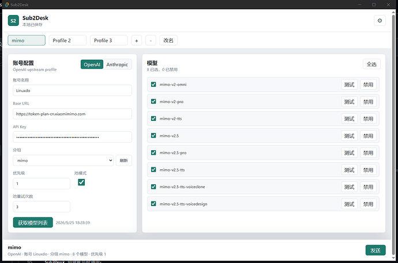Screen dimensions: 398x263
Task: Select the OpenAI upstream type
Action: 92,64
